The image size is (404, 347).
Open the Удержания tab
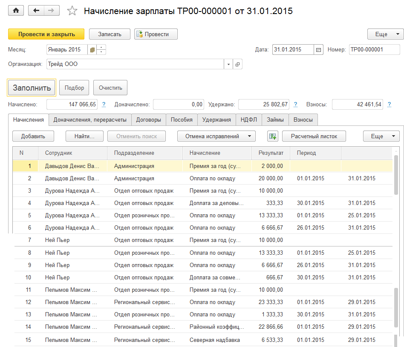click(x=216, y=120)
